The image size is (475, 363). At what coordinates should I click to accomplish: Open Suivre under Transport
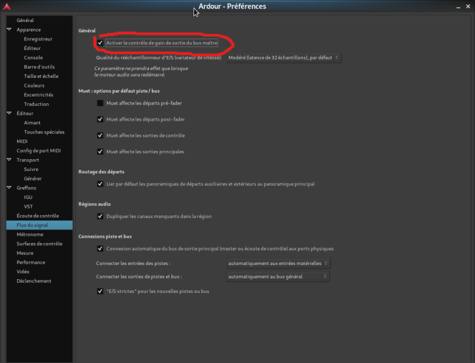31,169
